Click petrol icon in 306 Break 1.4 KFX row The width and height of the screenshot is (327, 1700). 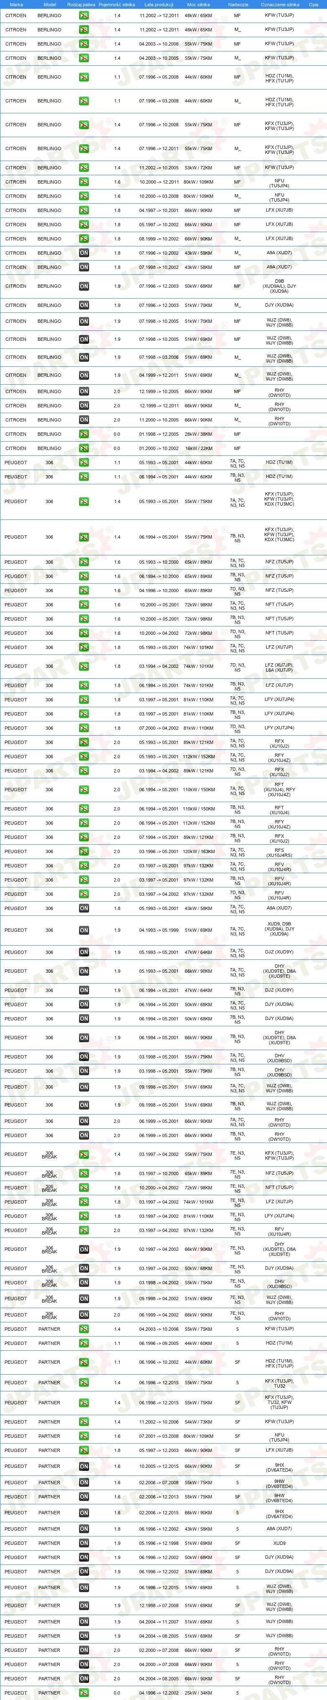[84, 1155]
